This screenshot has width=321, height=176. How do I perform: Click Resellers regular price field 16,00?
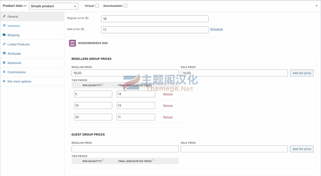point(125,73)
